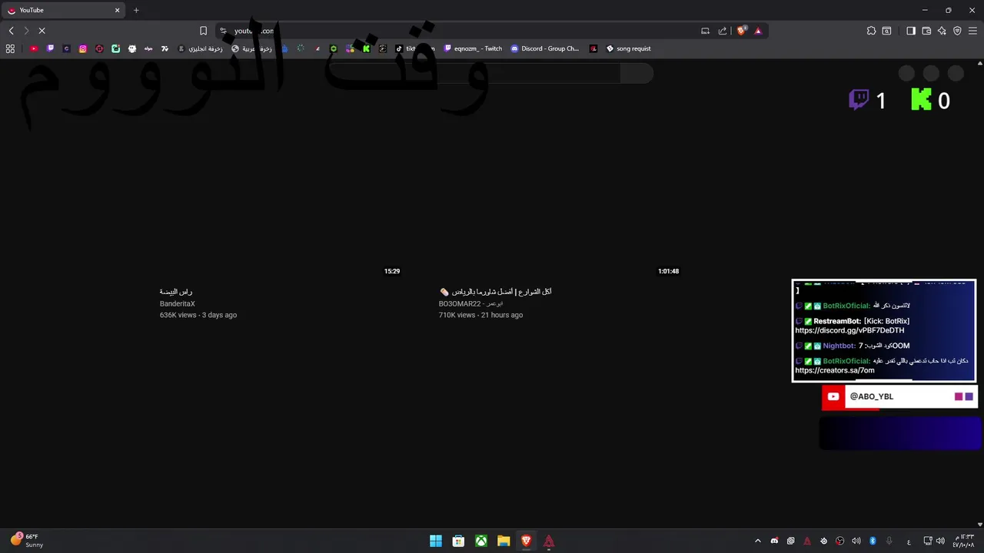Viewport: 984px width, 553px height.
Task: Open the green Kick bookmark icon
Action: pos(367,48)
